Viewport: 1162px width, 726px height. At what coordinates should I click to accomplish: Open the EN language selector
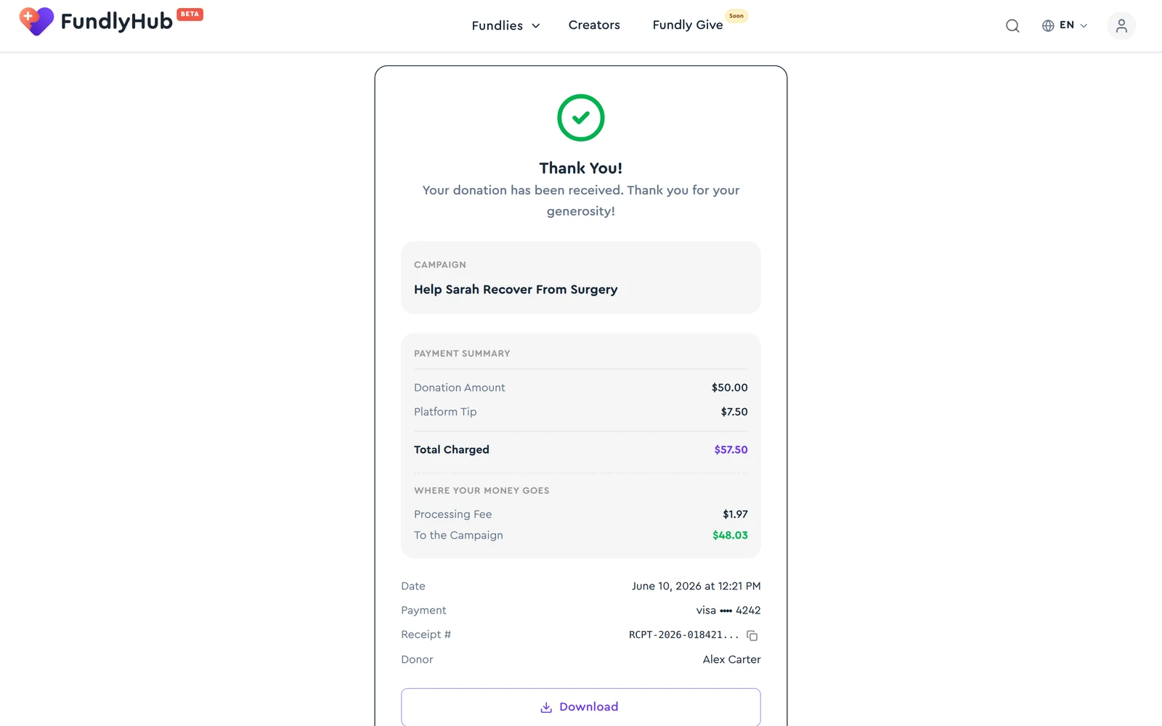1065,25
